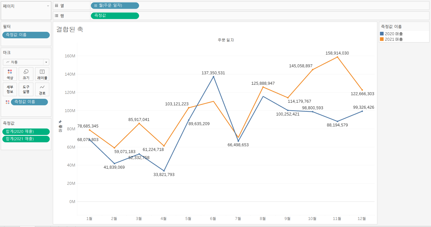Click the 측정값 이름 legend title

tap(391, 27)
